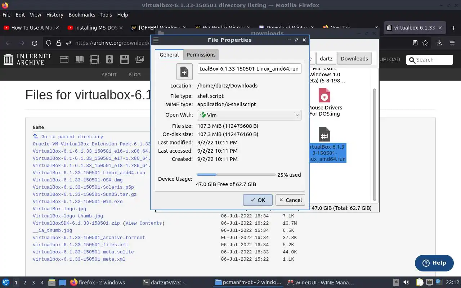The height and width of the screenshot is (288, 461).
Task: Click the file name input field
Action: (249, 69)
